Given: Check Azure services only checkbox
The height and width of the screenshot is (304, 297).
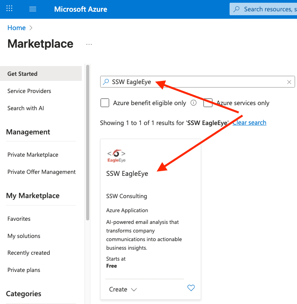Looking at the screenshot, I should [x=208, y=103].
